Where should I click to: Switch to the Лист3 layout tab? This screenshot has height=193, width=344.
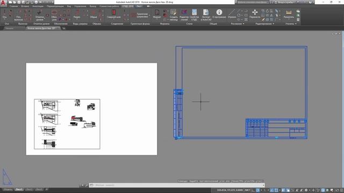pos(39,189)
